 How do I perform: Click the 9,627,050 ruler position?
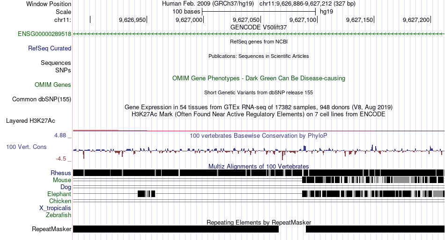click(x=246, y=20)
